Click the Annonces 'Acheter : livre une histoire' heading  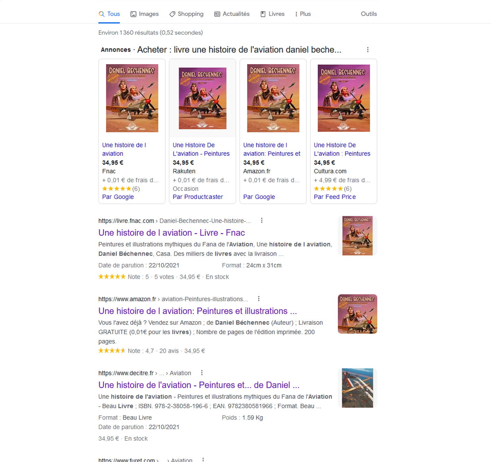[239, 50]
